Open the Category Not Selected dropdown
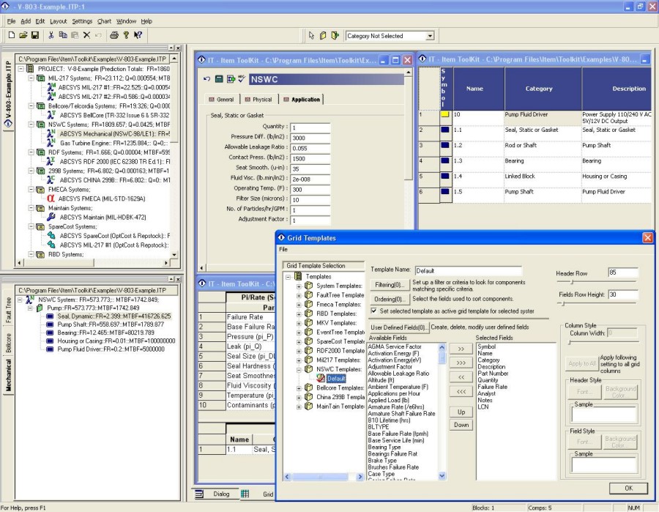 tap(430, 36)
